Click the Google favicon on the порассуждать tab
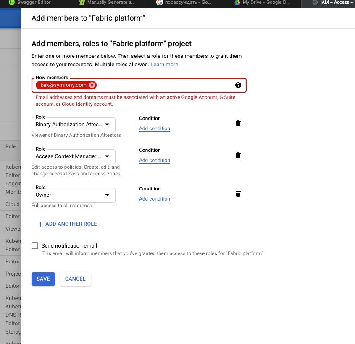Screen dimensions: 355x344 tap(159, 3)
